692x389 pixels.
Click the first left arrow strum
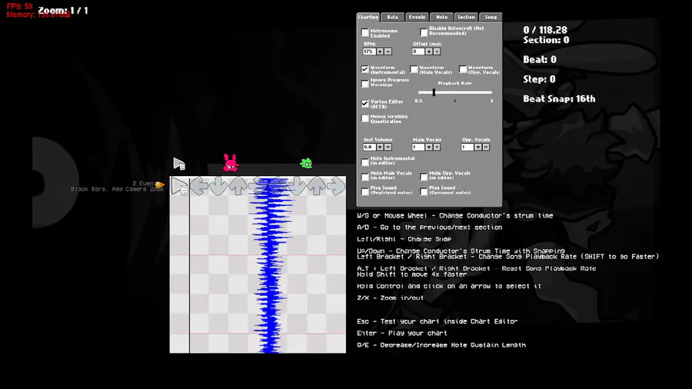[x=199, y=186]
